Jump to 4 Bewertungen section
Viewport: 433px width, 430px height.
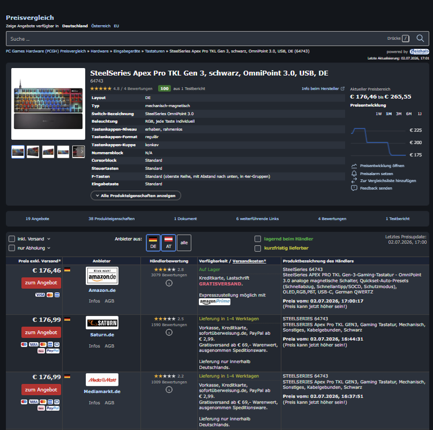(332, 219)
